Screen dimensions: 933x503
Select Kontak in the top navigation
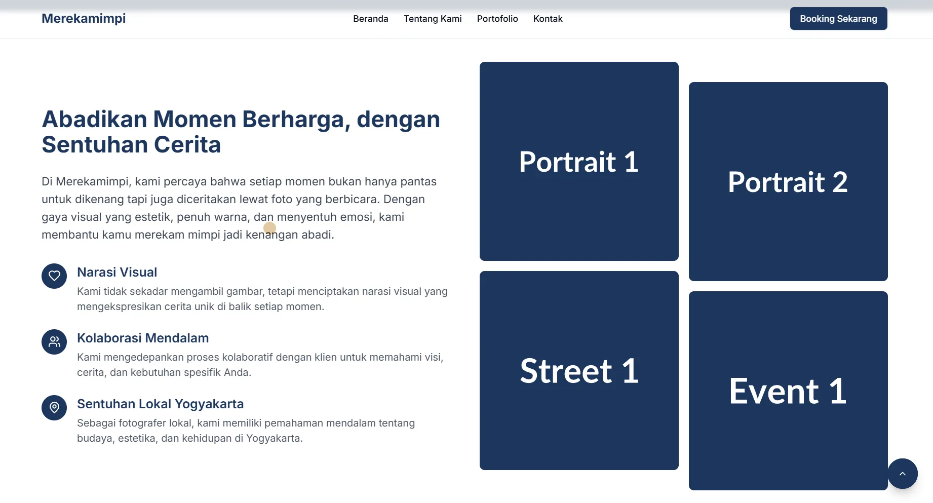[x=548, y=19]
